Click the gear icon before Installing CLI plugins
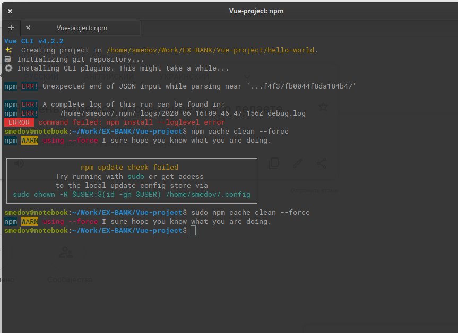Viewport: 458px width, 333px height. (8, 68)
